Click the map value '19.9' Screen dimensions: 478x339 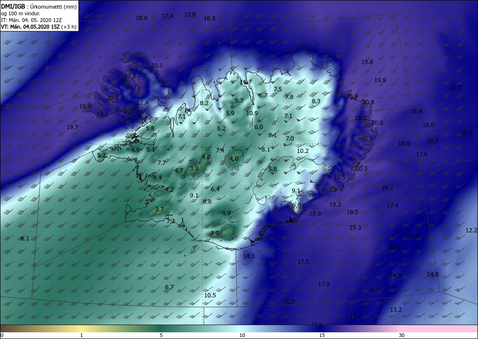pos(380,80)
